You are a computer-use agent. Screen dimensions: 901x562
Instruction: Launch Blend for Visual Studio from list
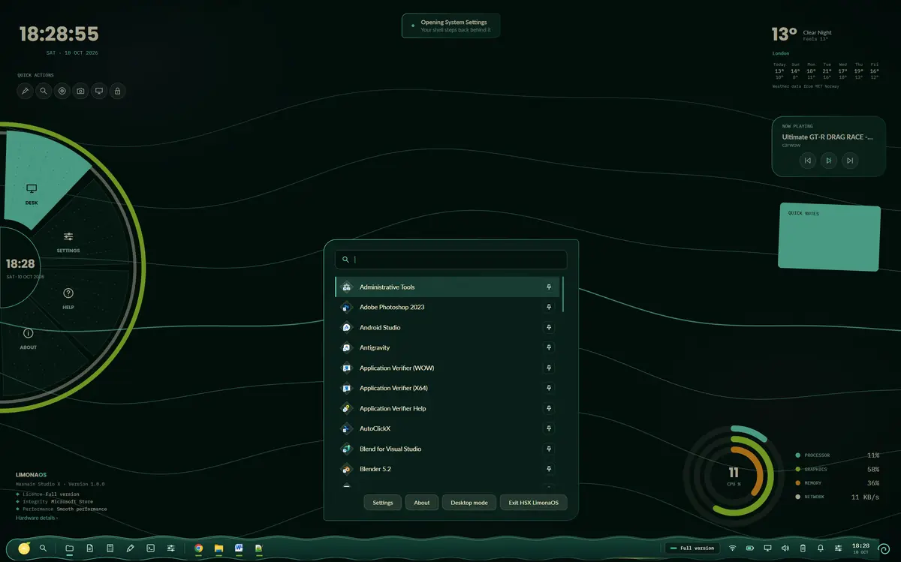click(x=447, y=449)
